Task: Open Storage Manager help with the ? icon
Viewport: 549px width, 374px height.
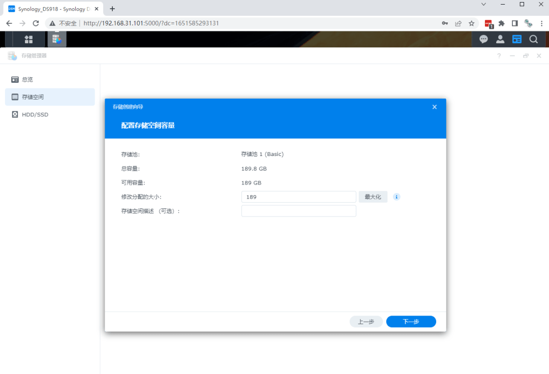Action: [x=499, y=56]
